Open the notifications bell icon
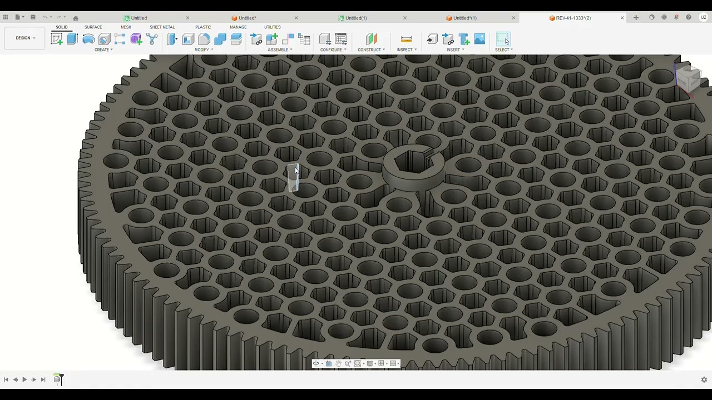The width and height of the screenshot is (712, 400). click(x=676, y=18)
